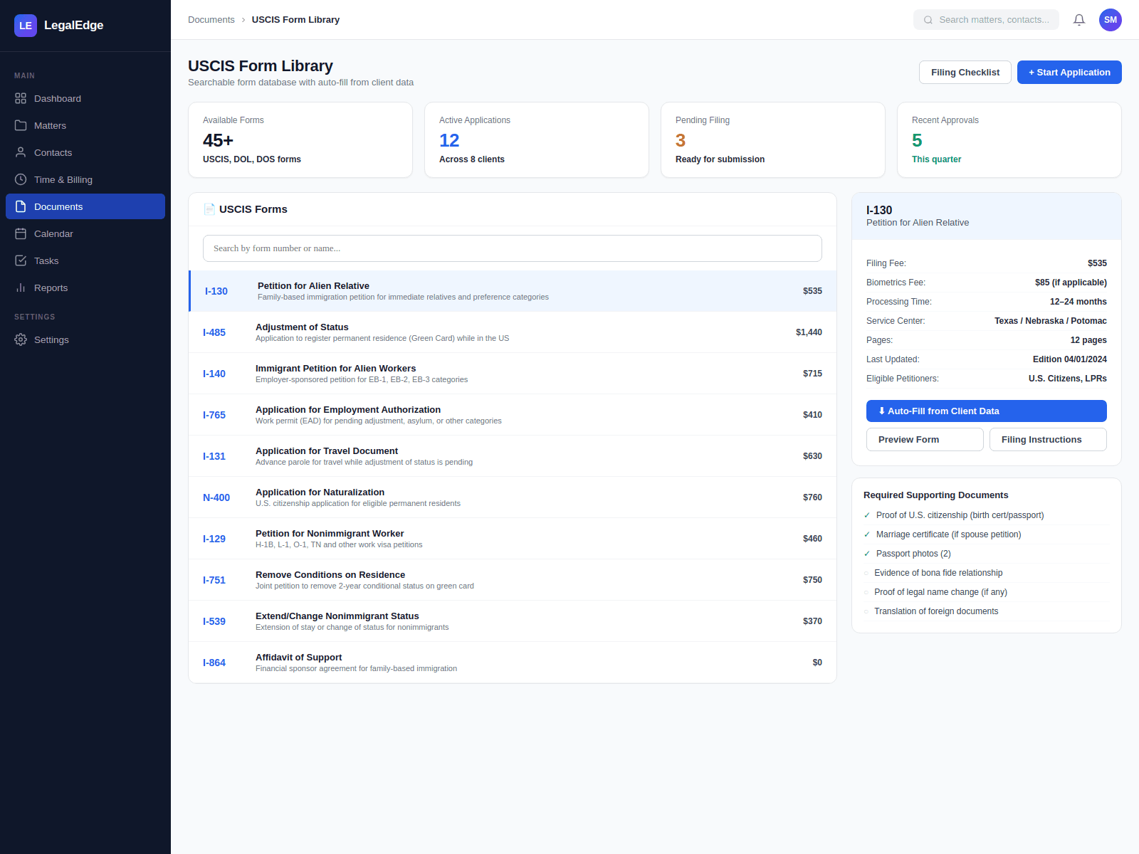1139x854 pixels.
Task: Click the magnifier icon in top search
Action: pos(928,20)
